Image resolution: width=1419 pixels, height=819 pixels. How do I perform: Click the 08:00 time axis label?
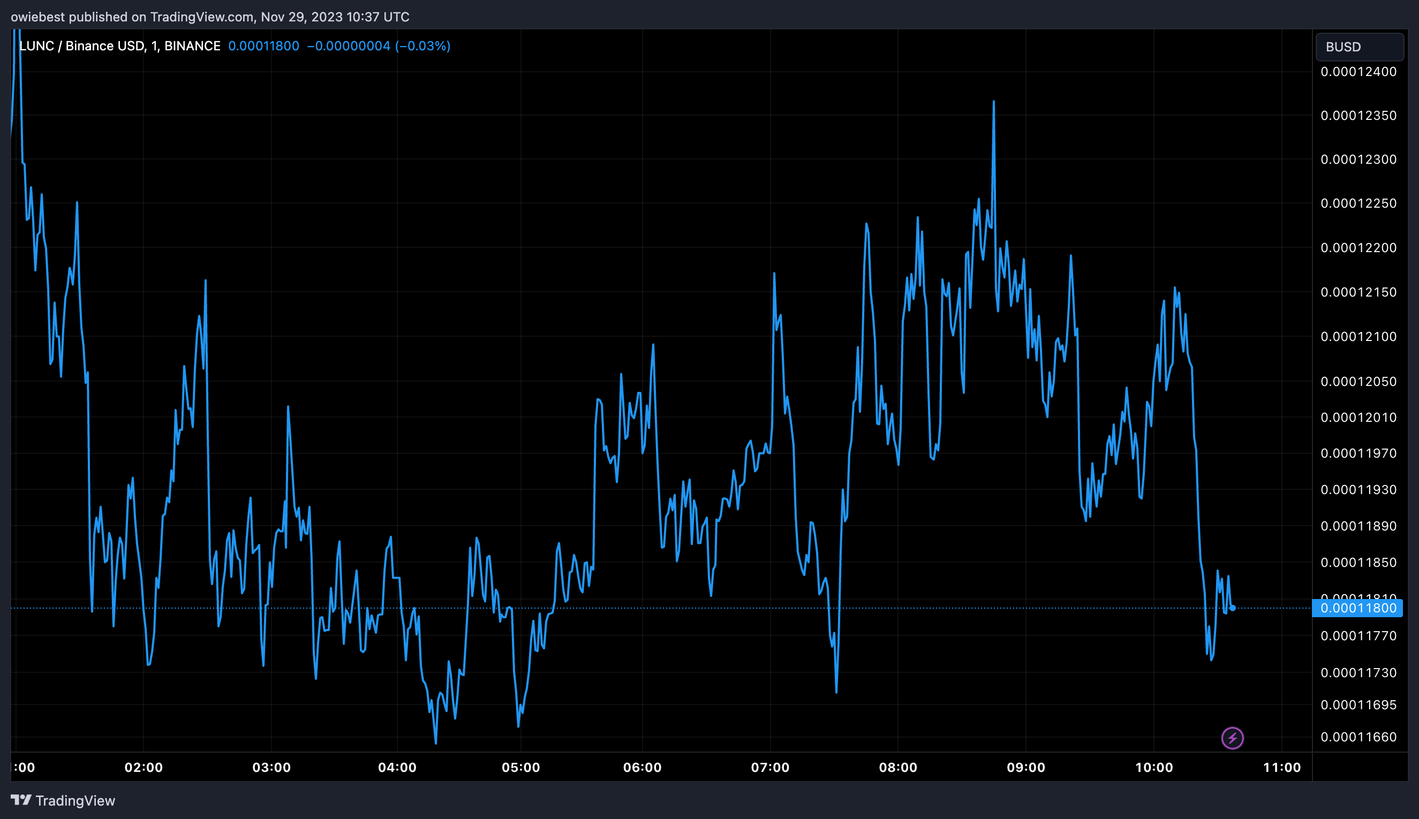point(897,767)
